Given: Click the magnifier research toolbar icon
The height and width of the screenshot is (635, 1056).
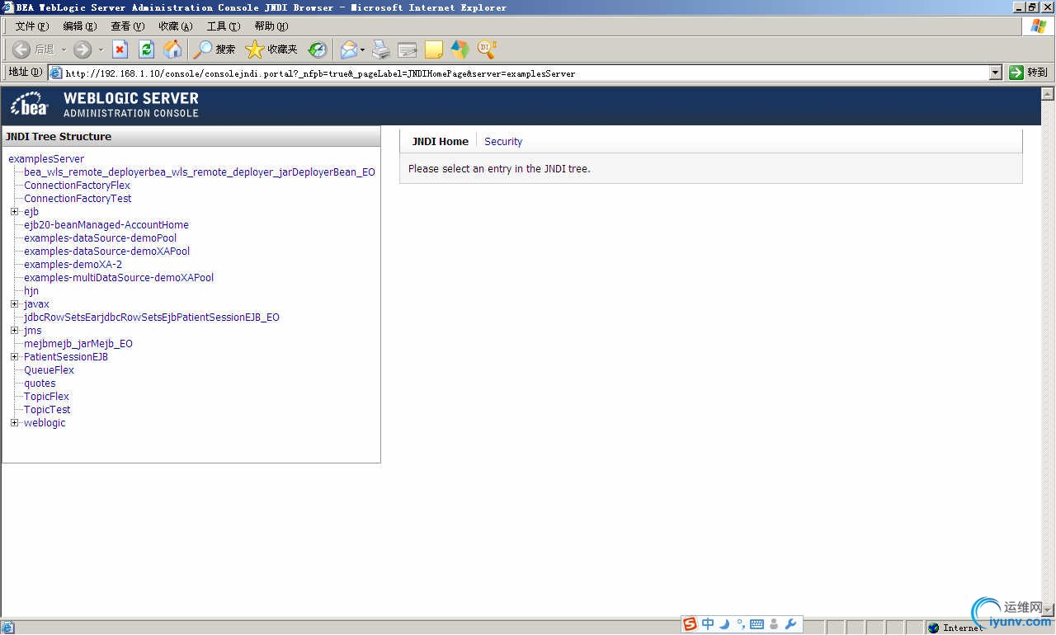Looking at the screenshot, I should 487,49.
